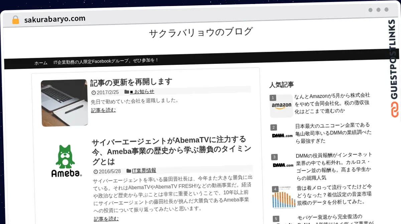401x224 pixels.
Task: Open the 記事の更新を再開します article title
Action: pyautogui.click(x=131, y=82)
